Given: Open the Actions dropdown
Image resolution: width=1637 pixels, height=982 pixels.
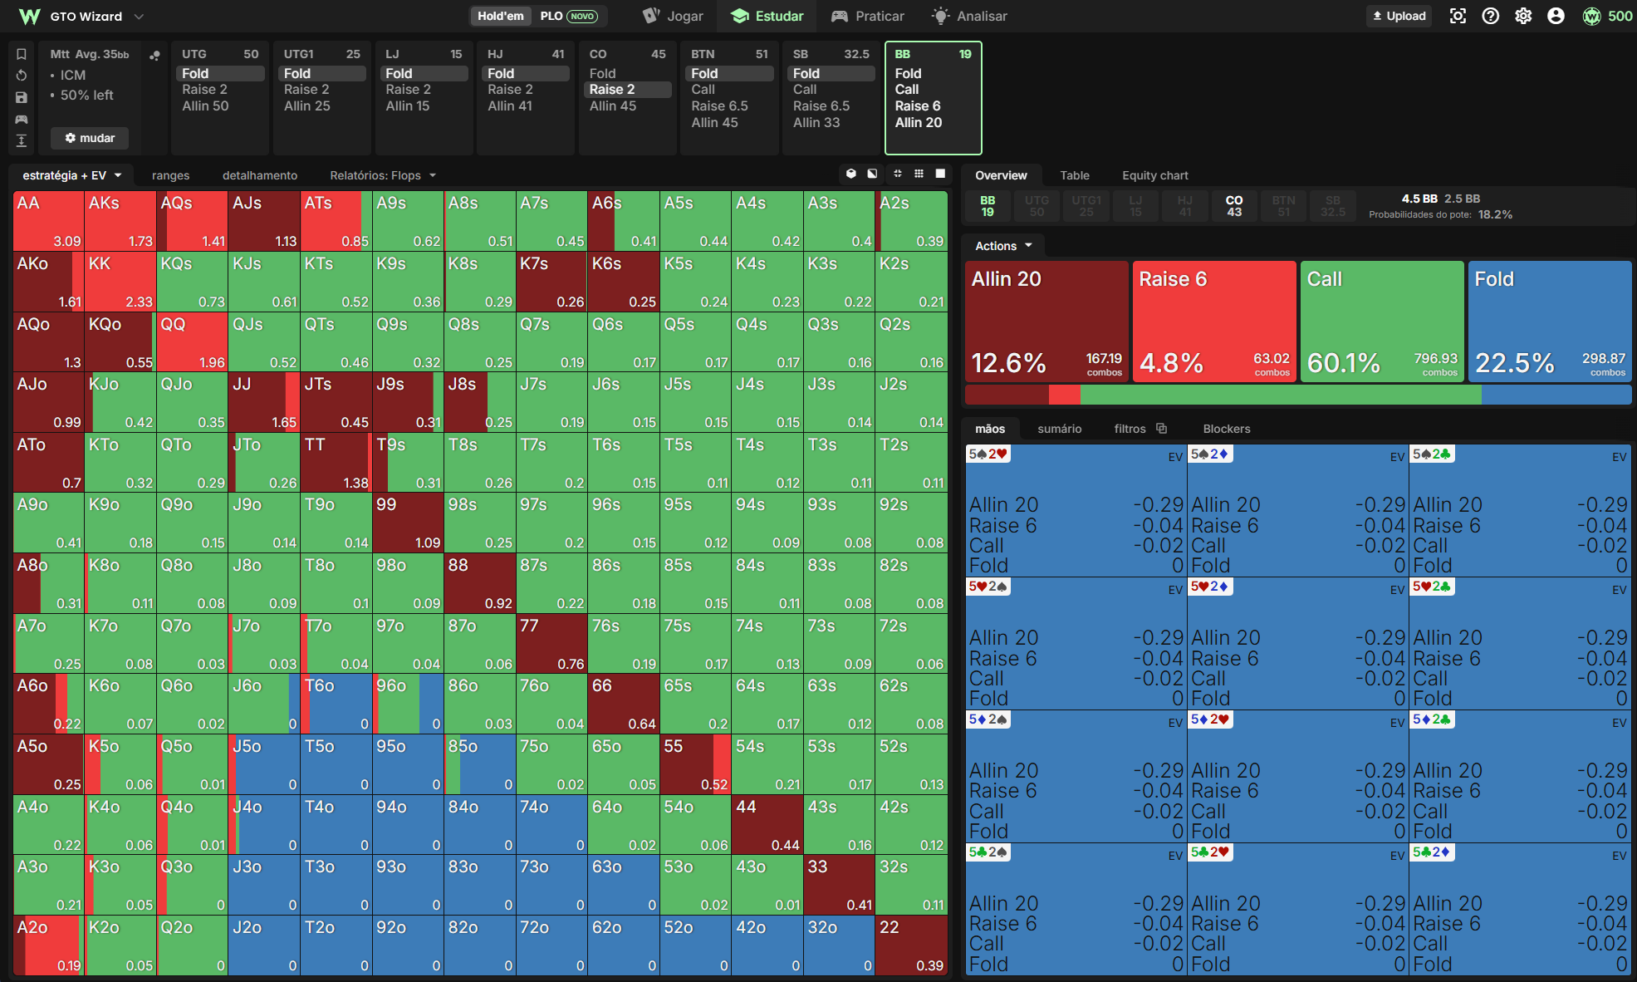Looking at the screenshot, I should tap(1003, 246).
